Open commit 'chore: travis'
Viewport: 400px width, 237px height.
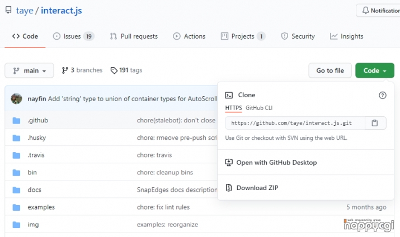[x=154, y=155]
